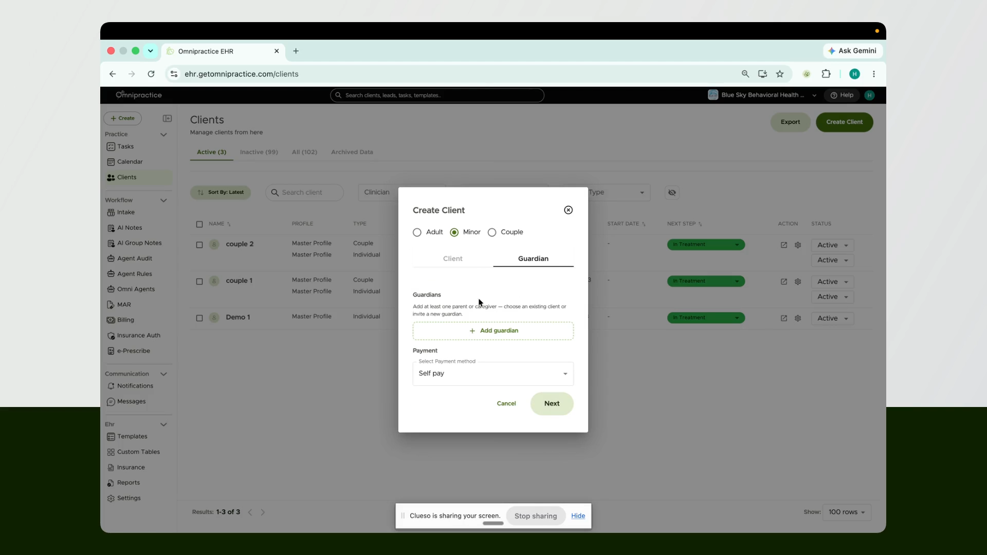Switch to the Client tab
The height and width of the screenshot is (555, 987).
pyautogui.click(x=453, y=258)
